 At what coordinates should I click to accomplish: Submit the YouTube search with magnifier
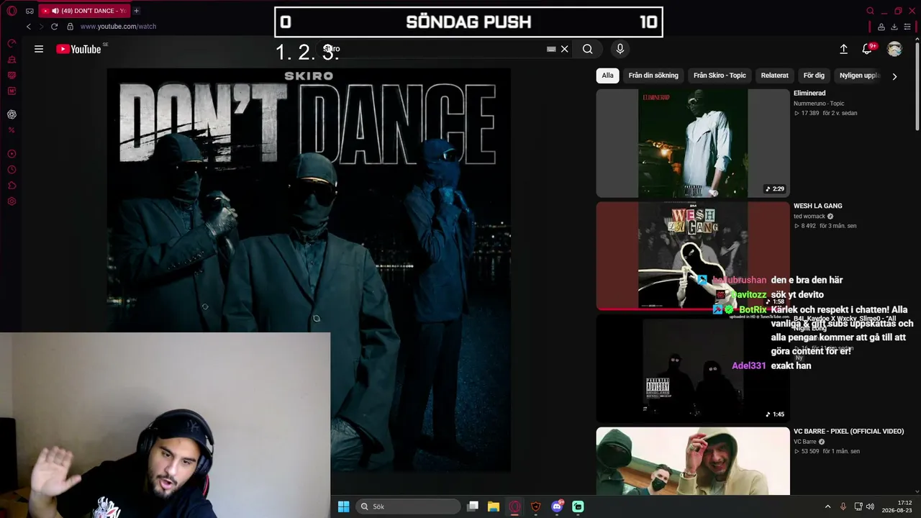tap(588, 49)
